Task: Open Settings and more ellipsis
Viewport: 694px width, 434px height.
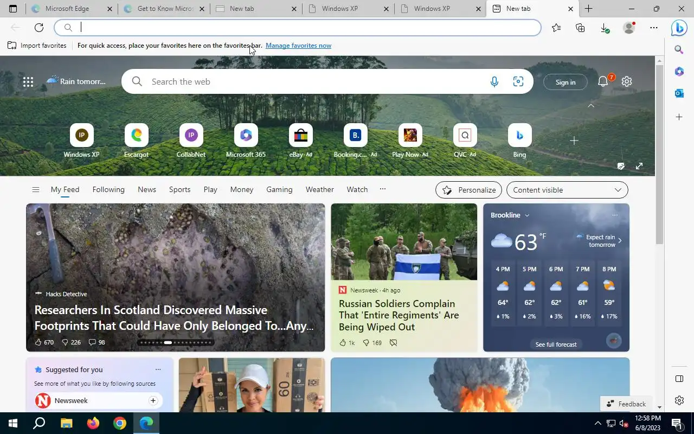Action: point(654,28)
